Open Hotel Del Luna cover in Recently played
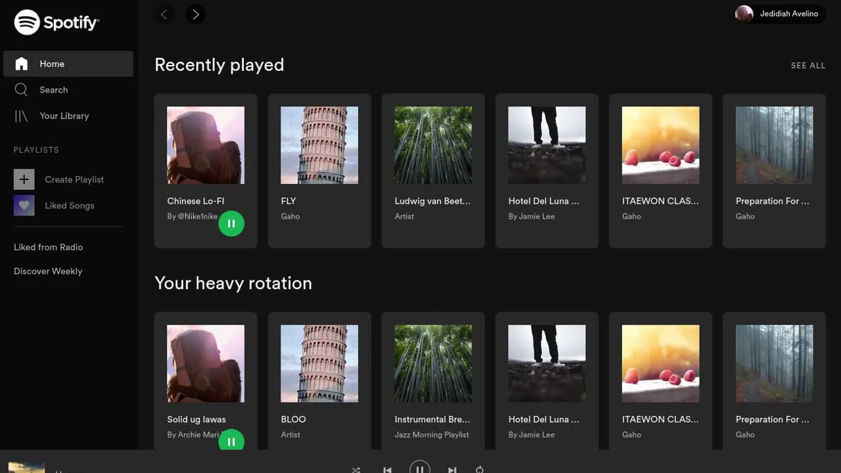 [x=547, y=145]
